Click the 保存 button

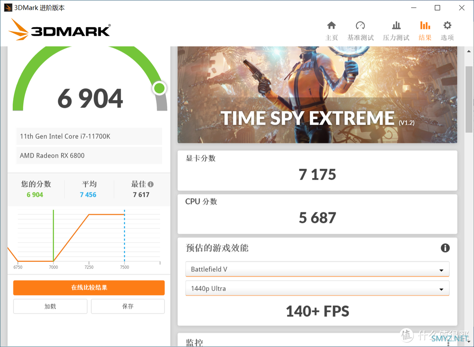pyautogui.click(x=128, y=307)
